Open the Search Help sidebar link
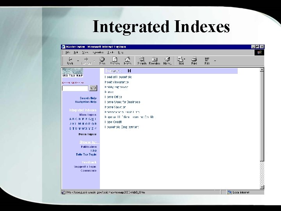Image resolution: width=281 pixels, height=211 pixels. [88, 98]
